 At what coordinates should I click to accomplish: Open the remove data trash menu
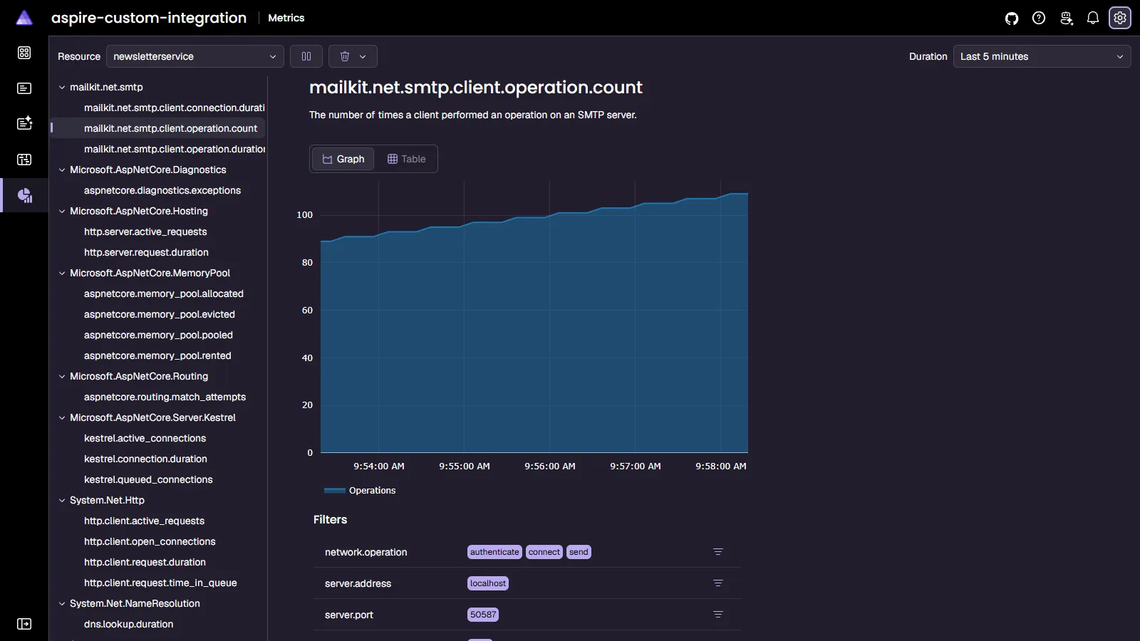point(353,56)
